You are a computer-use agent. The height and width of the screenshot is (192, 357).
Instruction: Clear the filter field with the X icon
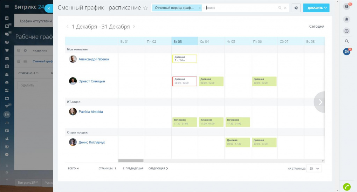(285, 8)
